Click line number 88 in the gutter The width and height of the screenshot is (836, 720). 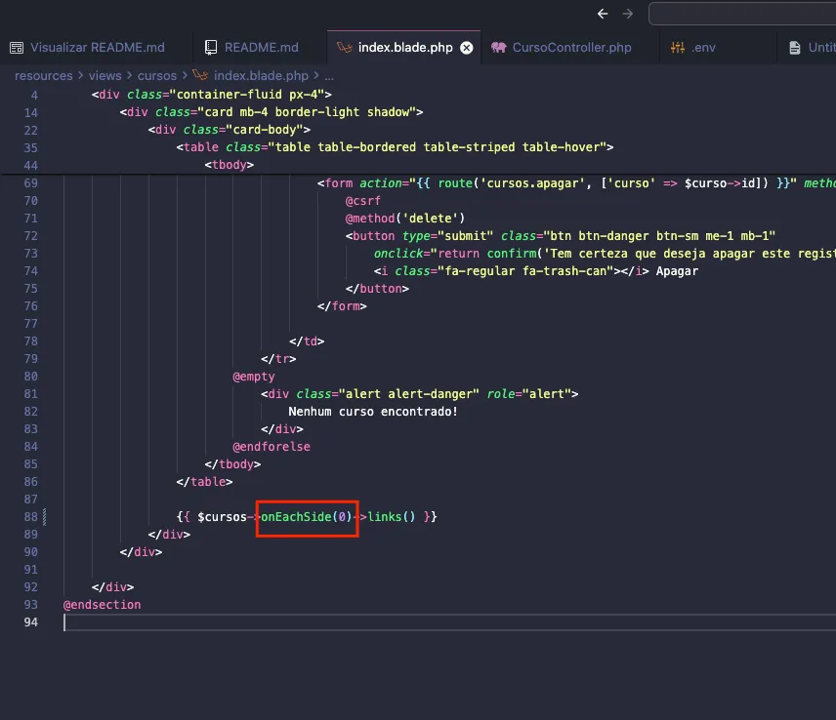click(29, 516)
